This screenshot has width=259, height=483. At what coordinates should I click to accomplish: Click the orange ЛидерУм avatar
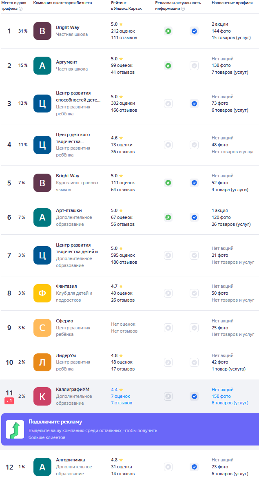42,362
